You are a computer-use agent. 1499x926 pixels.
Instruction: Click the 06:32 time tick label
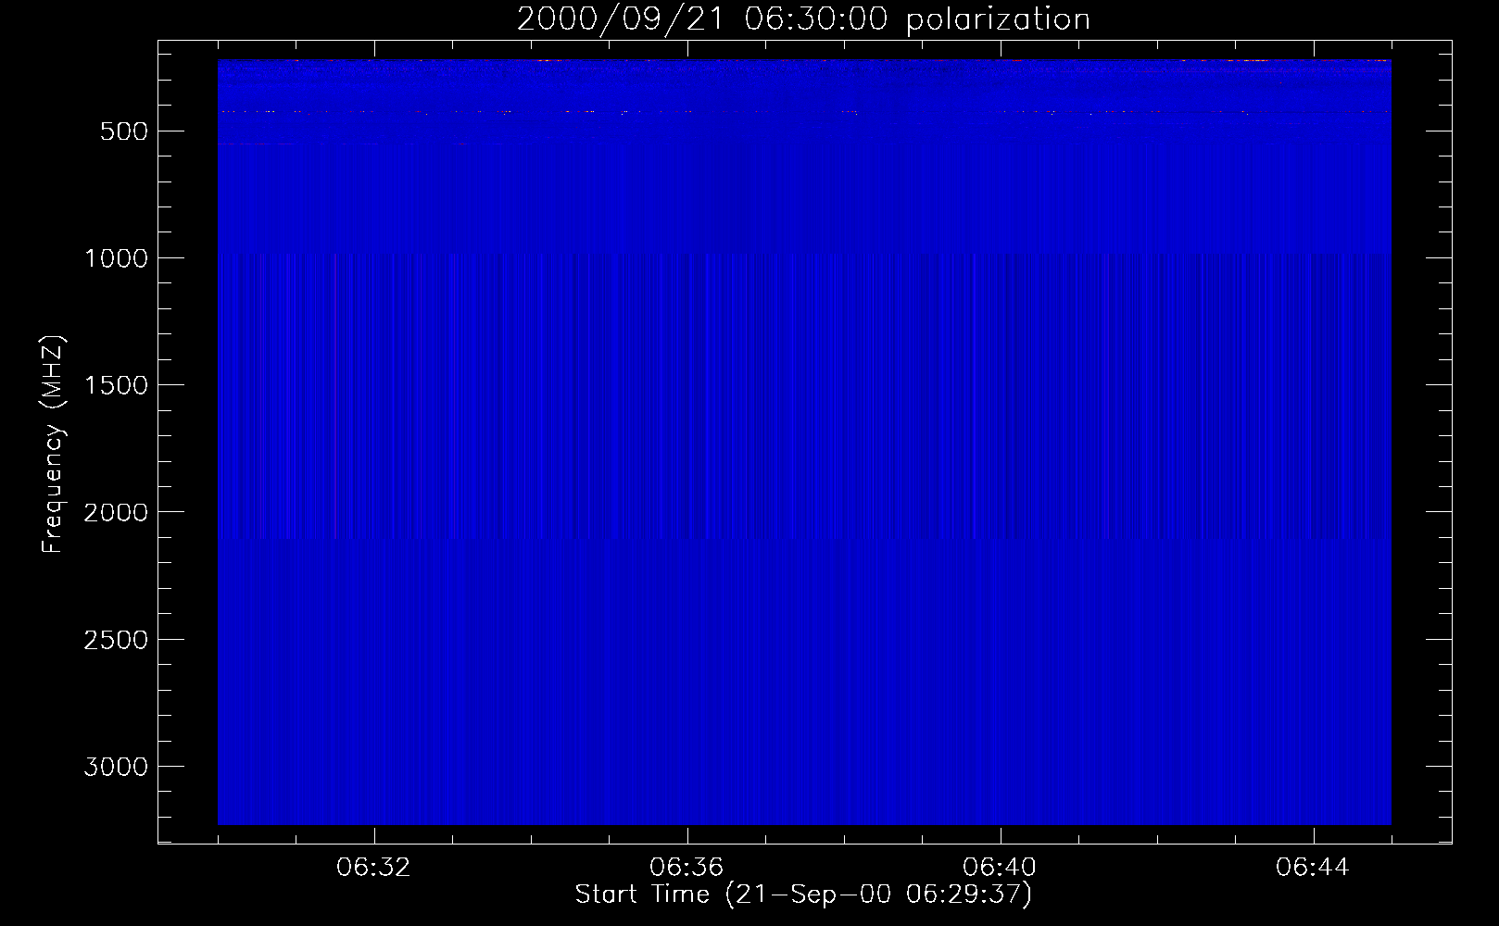pos(373,868)
